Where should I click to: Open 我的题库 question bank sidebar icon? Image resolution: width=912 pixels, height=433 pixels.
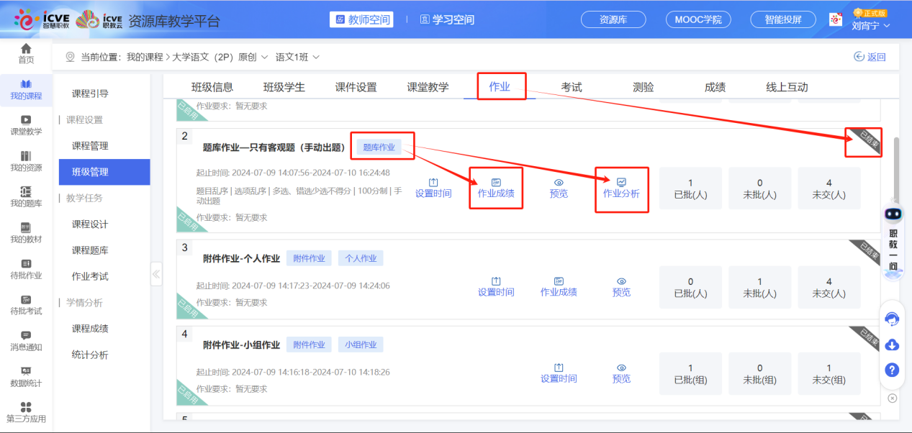tap(25, 196)
